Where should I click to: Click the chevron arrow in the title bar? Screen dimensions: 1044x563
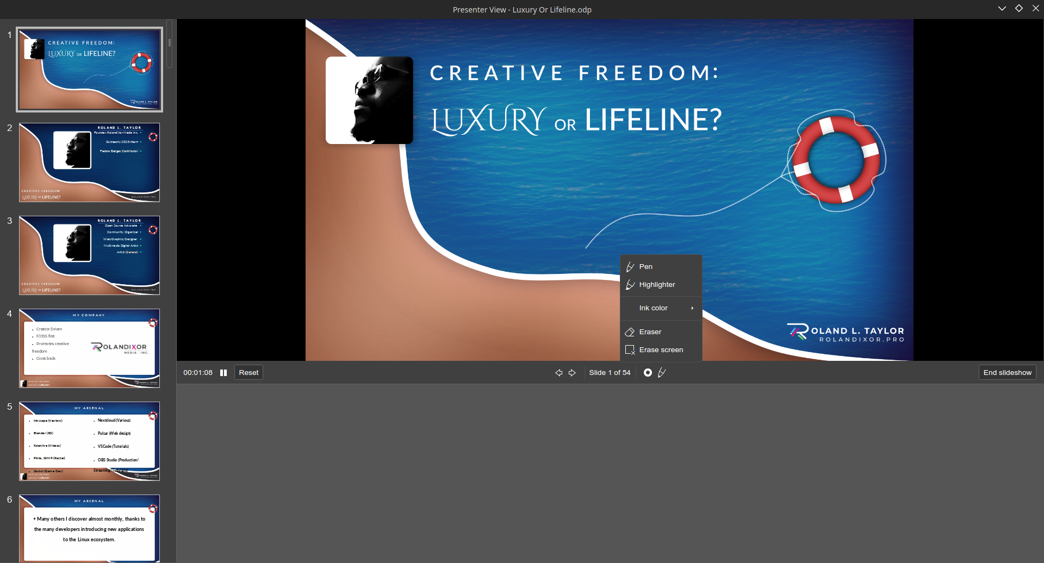[x=1002, y=9]
